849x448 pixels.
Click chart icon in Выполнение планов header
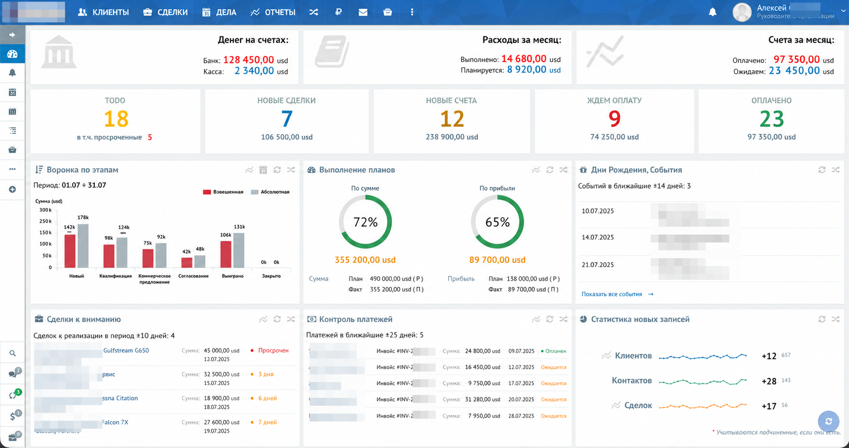[x=536, y=170]
